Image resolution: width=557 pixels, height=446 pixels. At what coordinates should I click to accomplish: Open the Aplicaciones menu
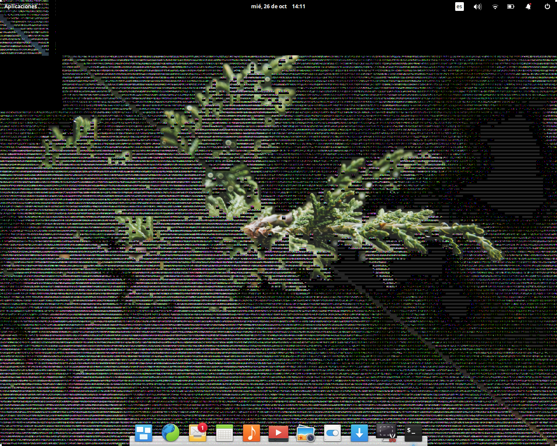point(21,7)
